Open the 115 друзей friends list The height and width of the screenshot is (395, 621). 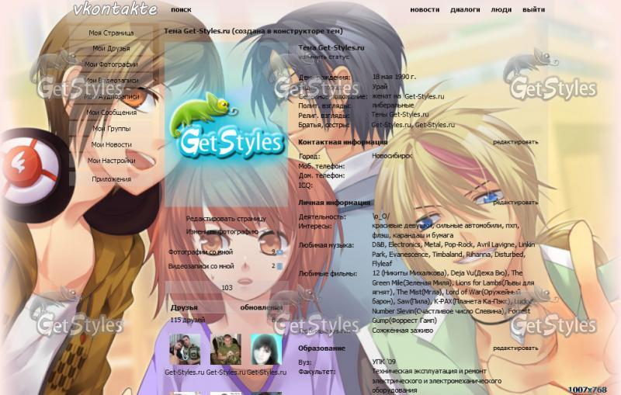pyautogui.click(x=186, y=320)
